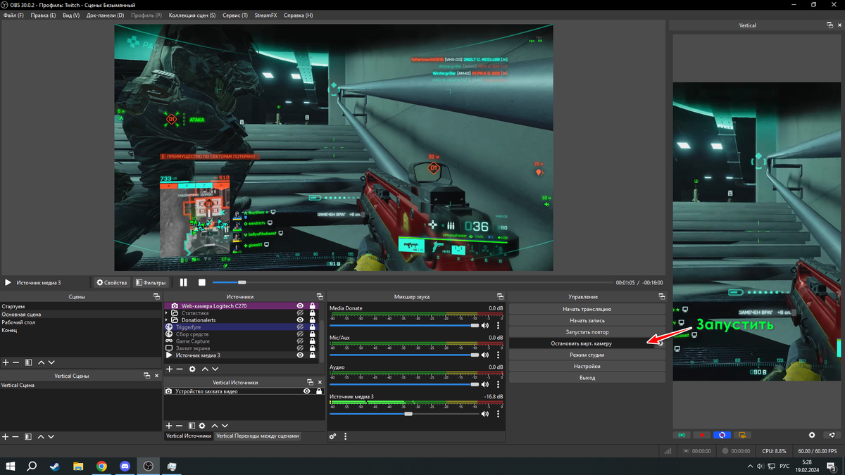Move source up in the Источники panel
845x475 pixels.
click(205, 369)
